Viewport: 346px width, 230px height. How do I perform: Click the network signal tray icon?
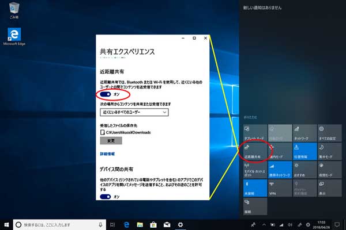(281, 225)
